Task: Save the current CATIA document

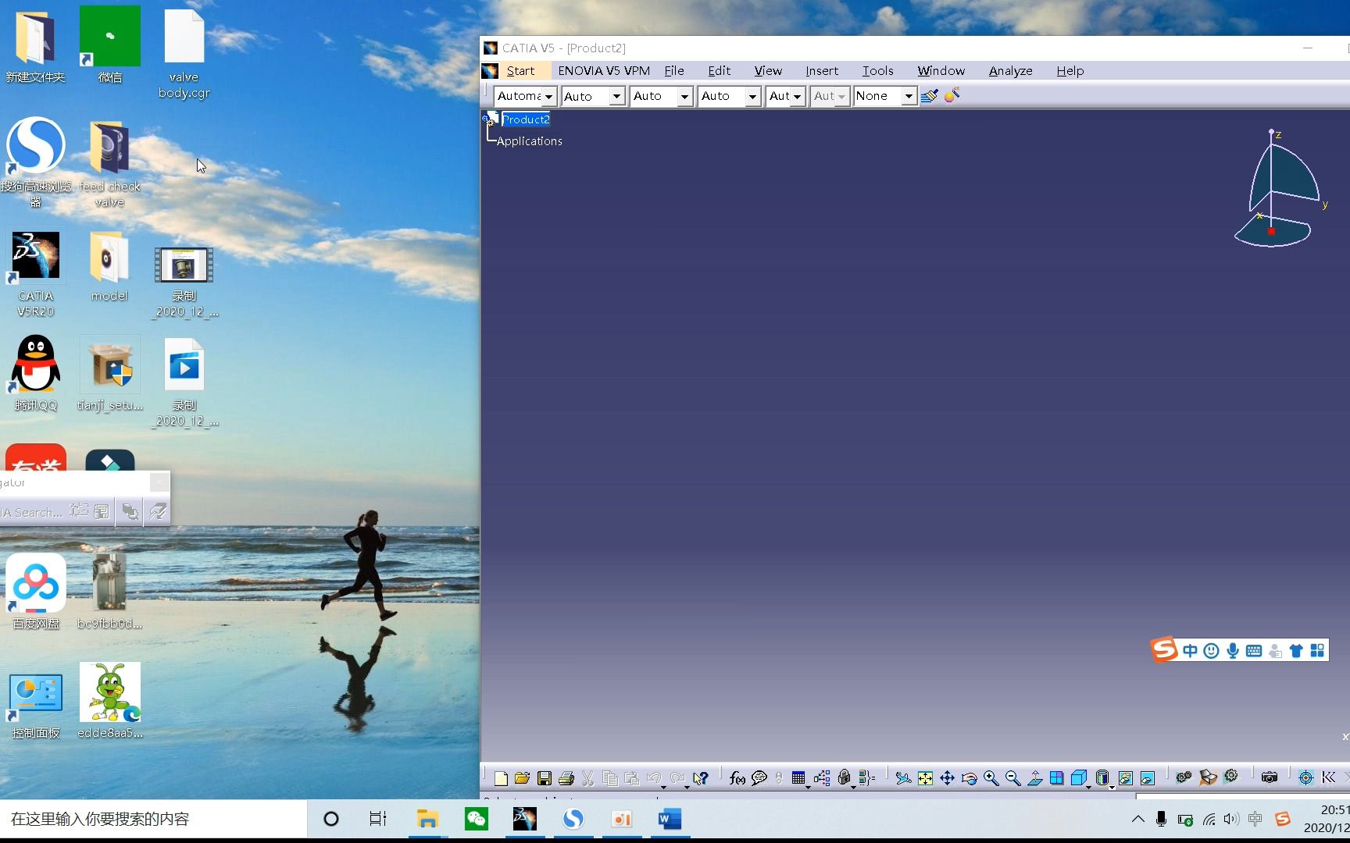Action: (545, 778)
